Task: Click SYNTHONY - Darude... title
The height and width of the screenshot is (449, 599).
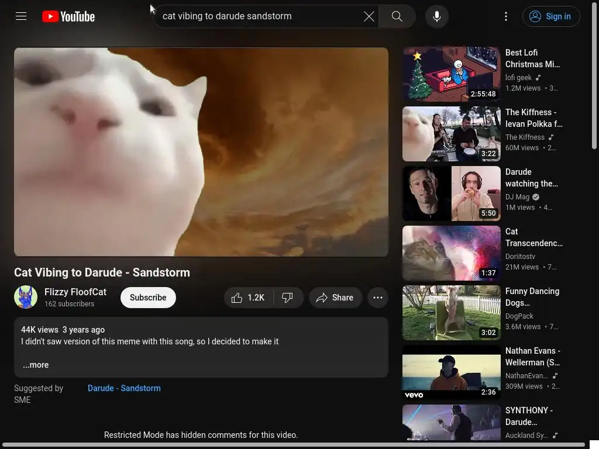Action: pos(529,416)
